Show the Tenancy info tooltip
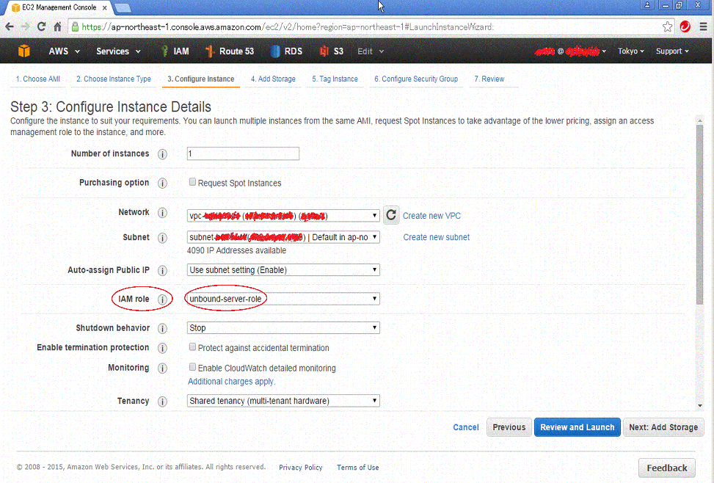Viewport: 714px width, 483px height. click(x=161, y=401)
